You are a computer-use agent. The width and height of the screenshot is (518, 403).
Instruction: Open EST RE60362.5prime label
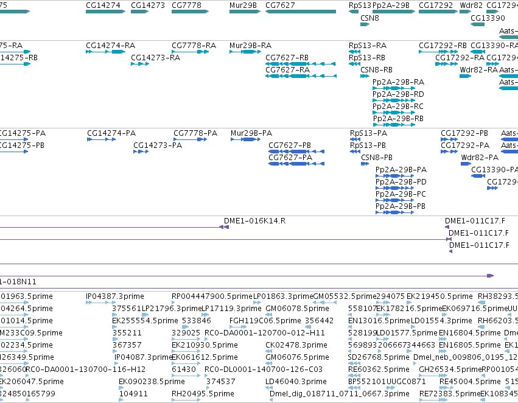pyautogui.click(x=378, y=370)
